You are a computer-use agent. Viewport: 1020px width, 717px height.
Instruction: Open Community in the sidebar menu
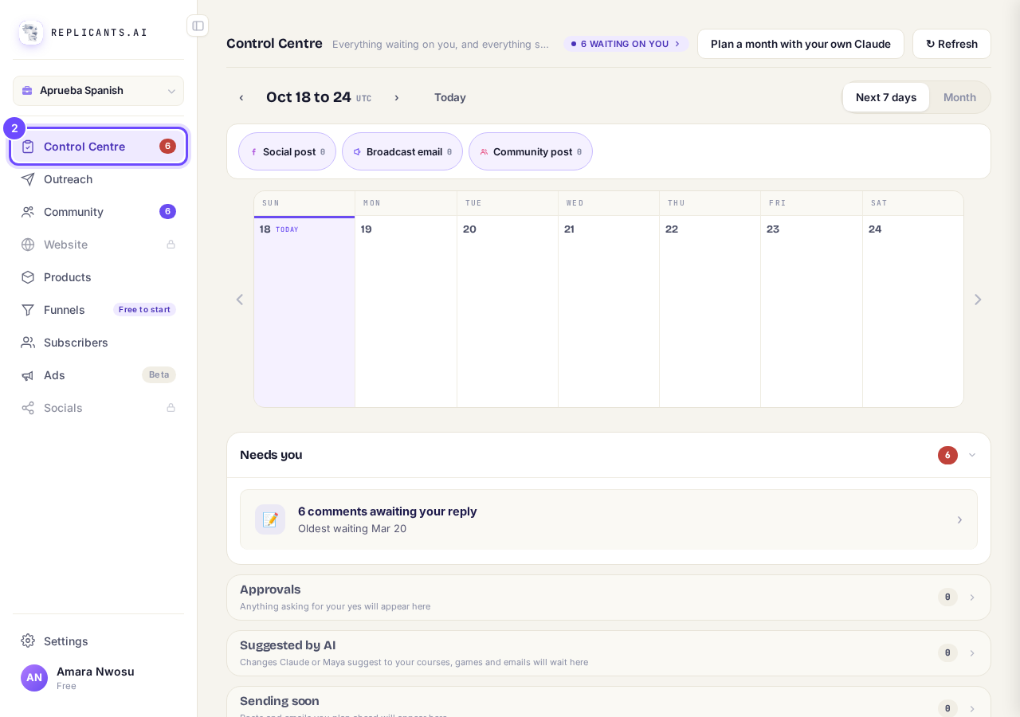pos(98,212)
